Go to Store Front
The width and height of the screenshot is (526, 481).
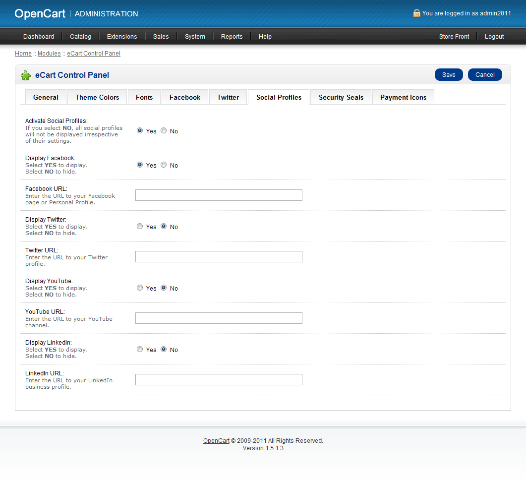[454, 37]
